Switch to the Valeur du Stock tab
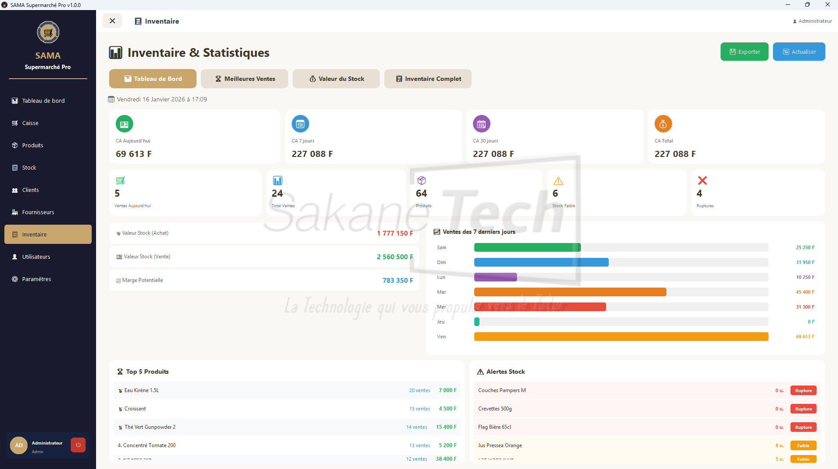 click(336, 79)
